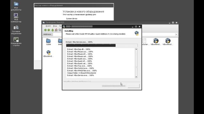Select the 32Bit folder
Screen dimensions: 204x114
(x=48, y=42)
